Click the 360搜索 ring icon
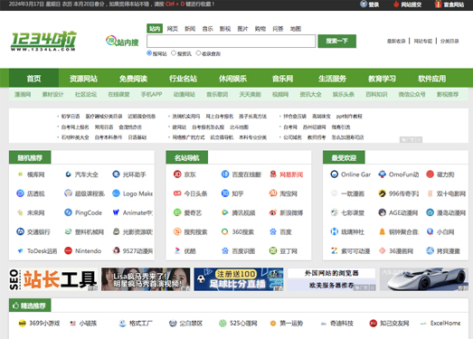Image resolution: width=473 pixels, height=339 pixels. [225, 231]
